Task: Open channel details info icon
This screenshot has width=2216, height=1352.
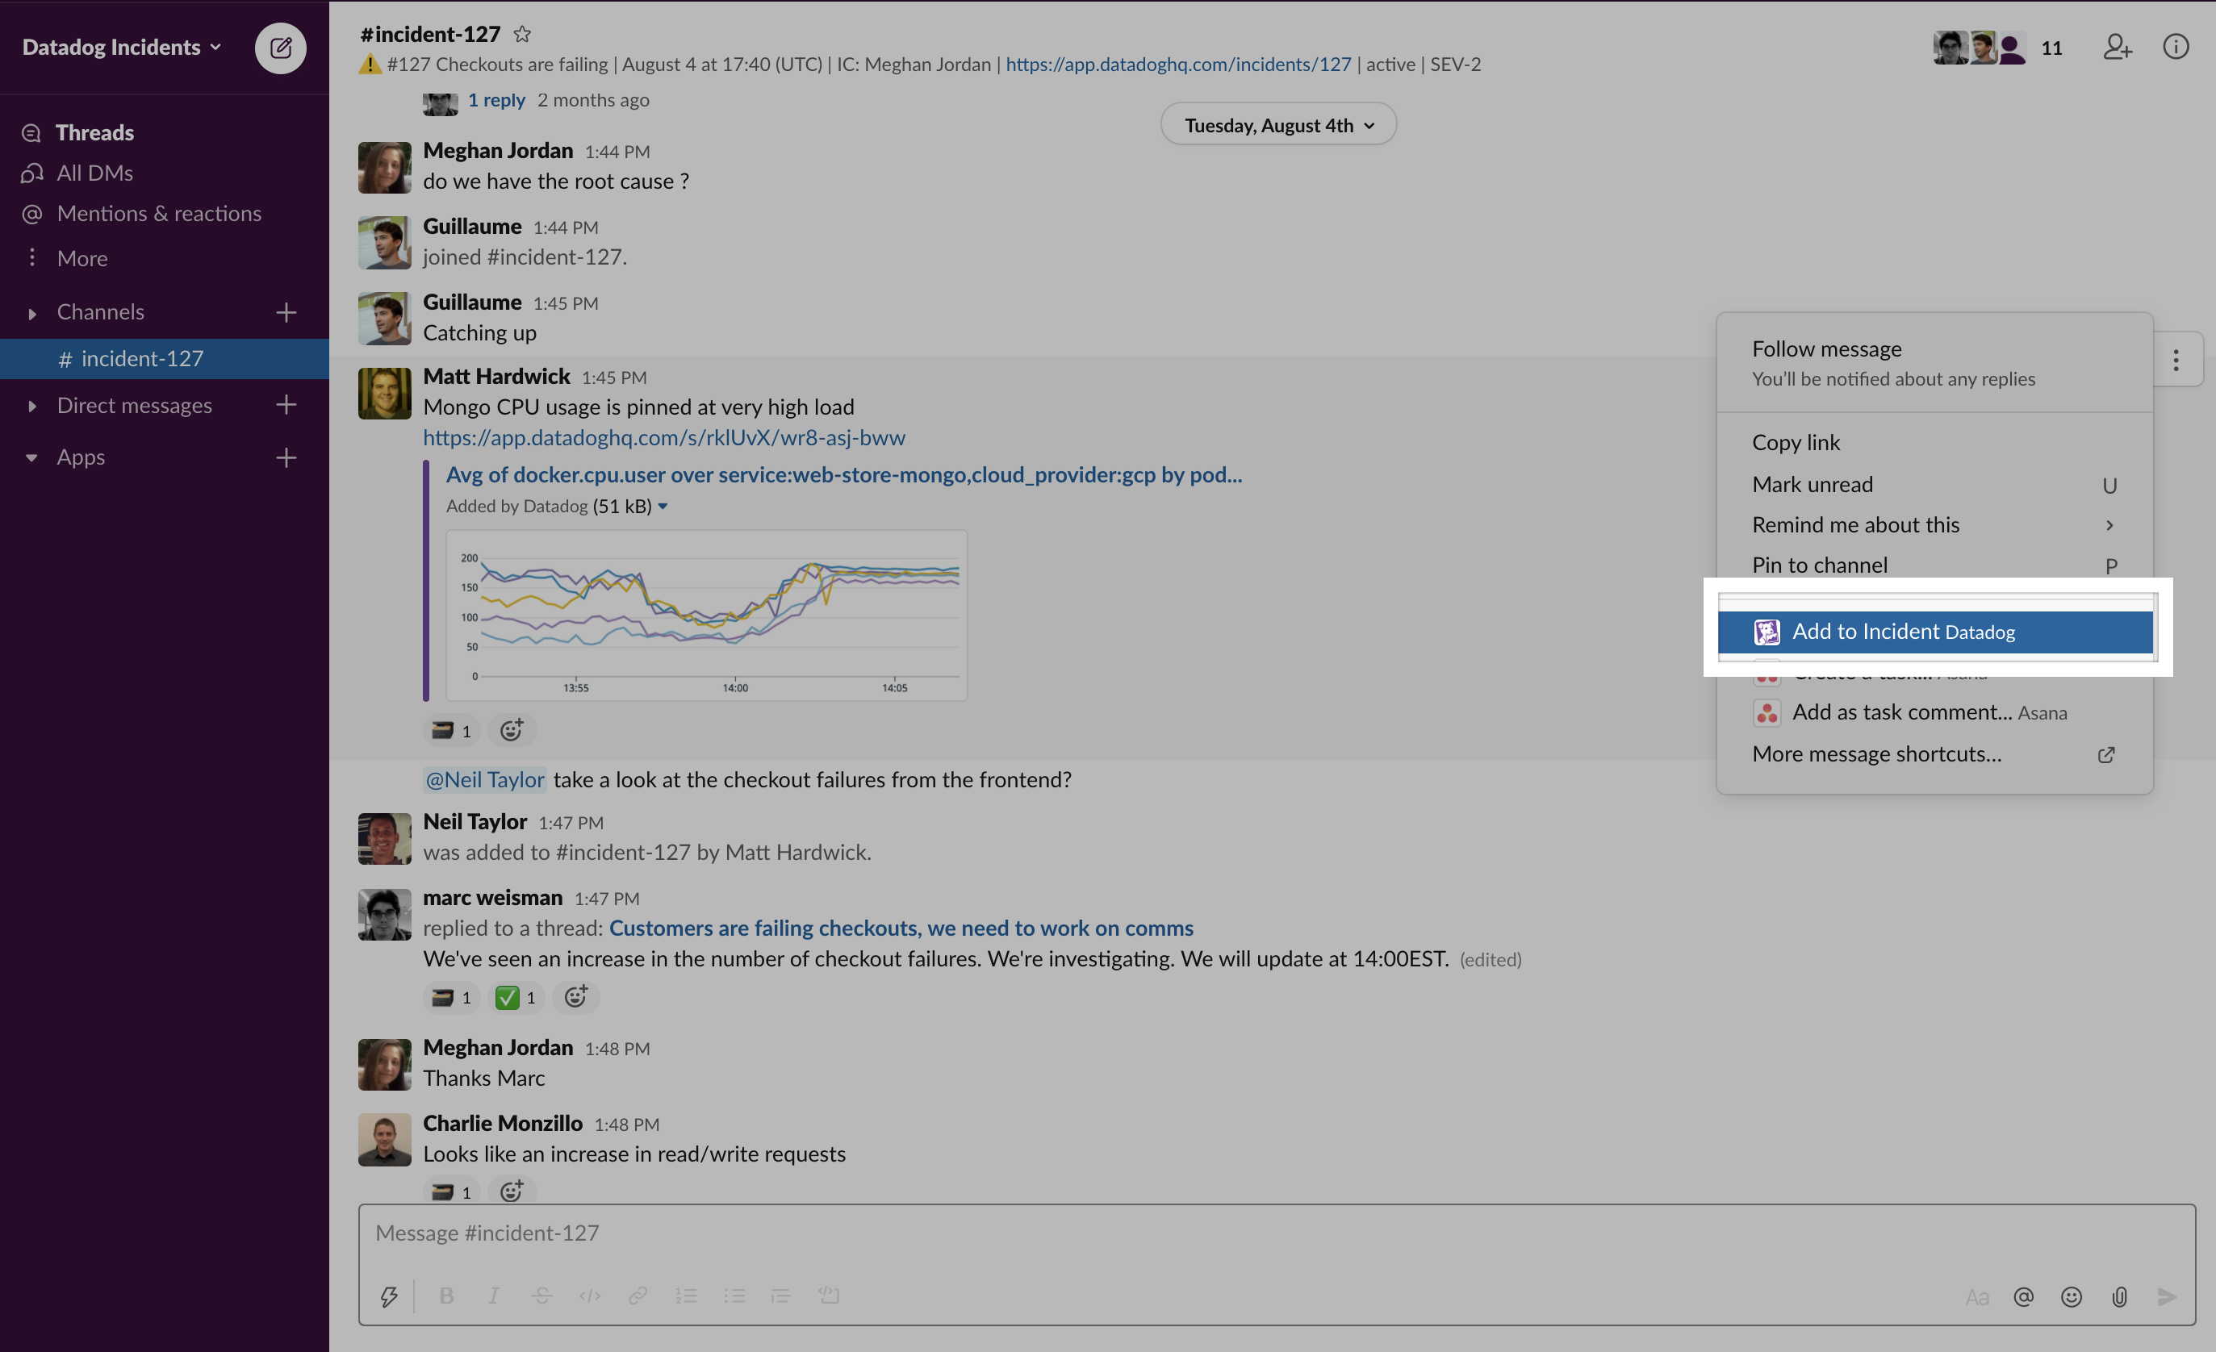Action: point(2175,47)
